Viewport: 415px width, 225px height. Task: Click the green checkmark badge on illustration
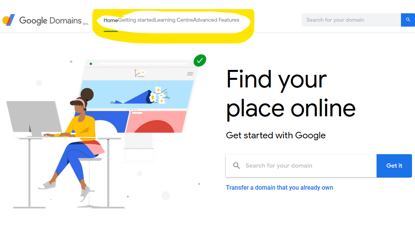point(200,60)
